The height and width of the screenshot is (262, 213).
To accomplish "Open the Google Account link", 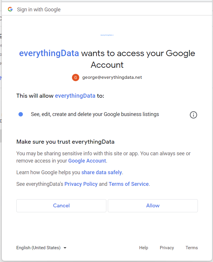I will tap(87, 161).
